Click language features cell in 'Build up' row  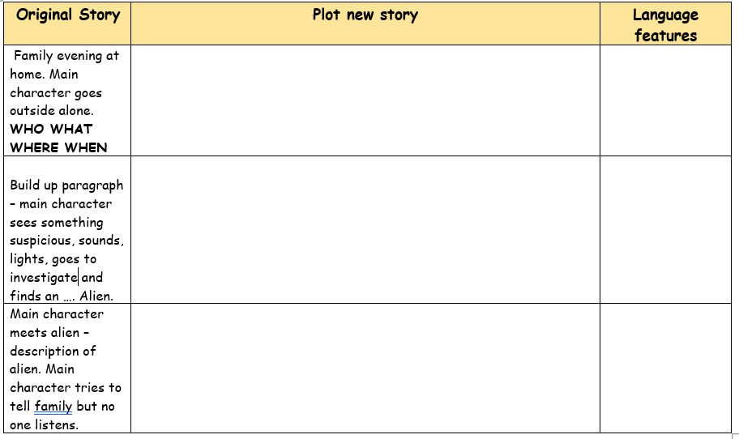(x=665, y=230)
